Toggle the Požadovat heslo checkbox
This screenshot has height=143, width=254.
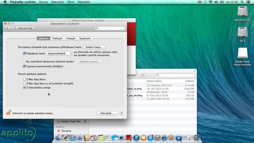[x=24, y=53]
